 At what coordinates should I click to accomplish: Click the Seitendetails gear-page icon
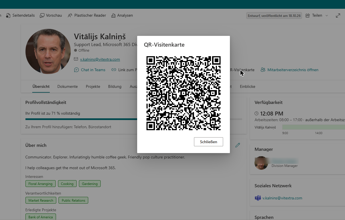click(8, 16)
